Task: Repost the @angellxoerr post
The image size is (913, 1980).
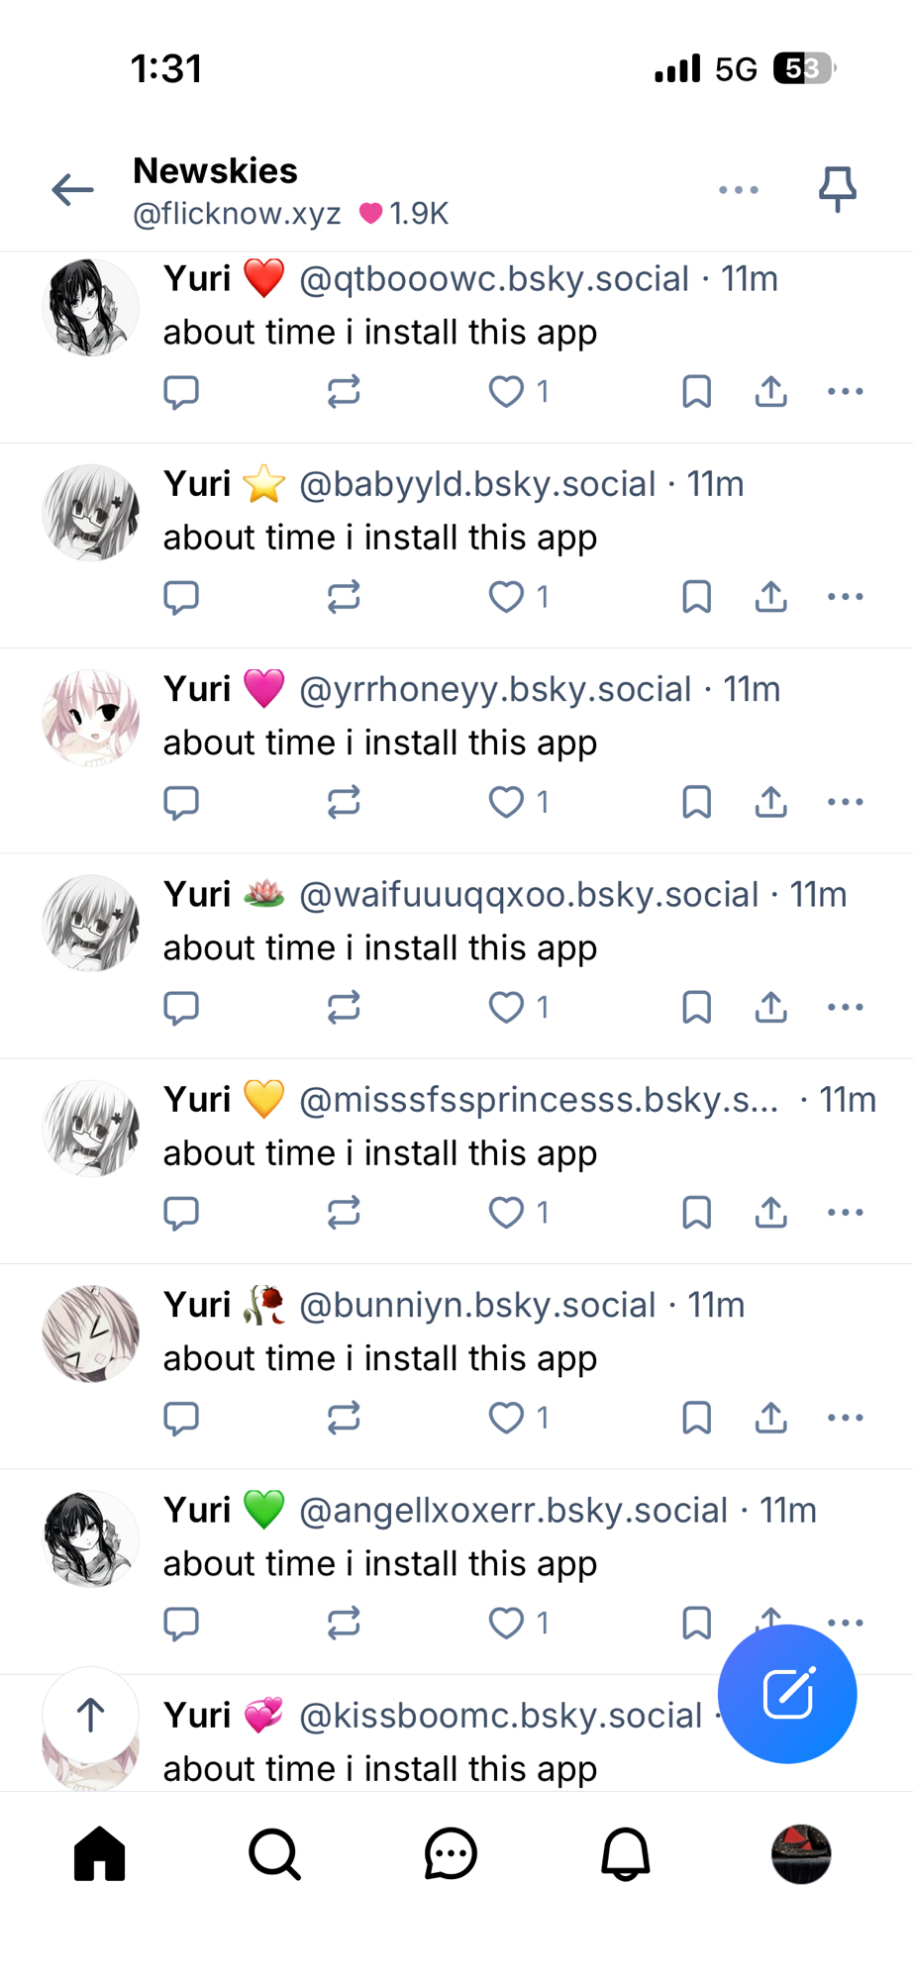Action: coord(344,1623)
